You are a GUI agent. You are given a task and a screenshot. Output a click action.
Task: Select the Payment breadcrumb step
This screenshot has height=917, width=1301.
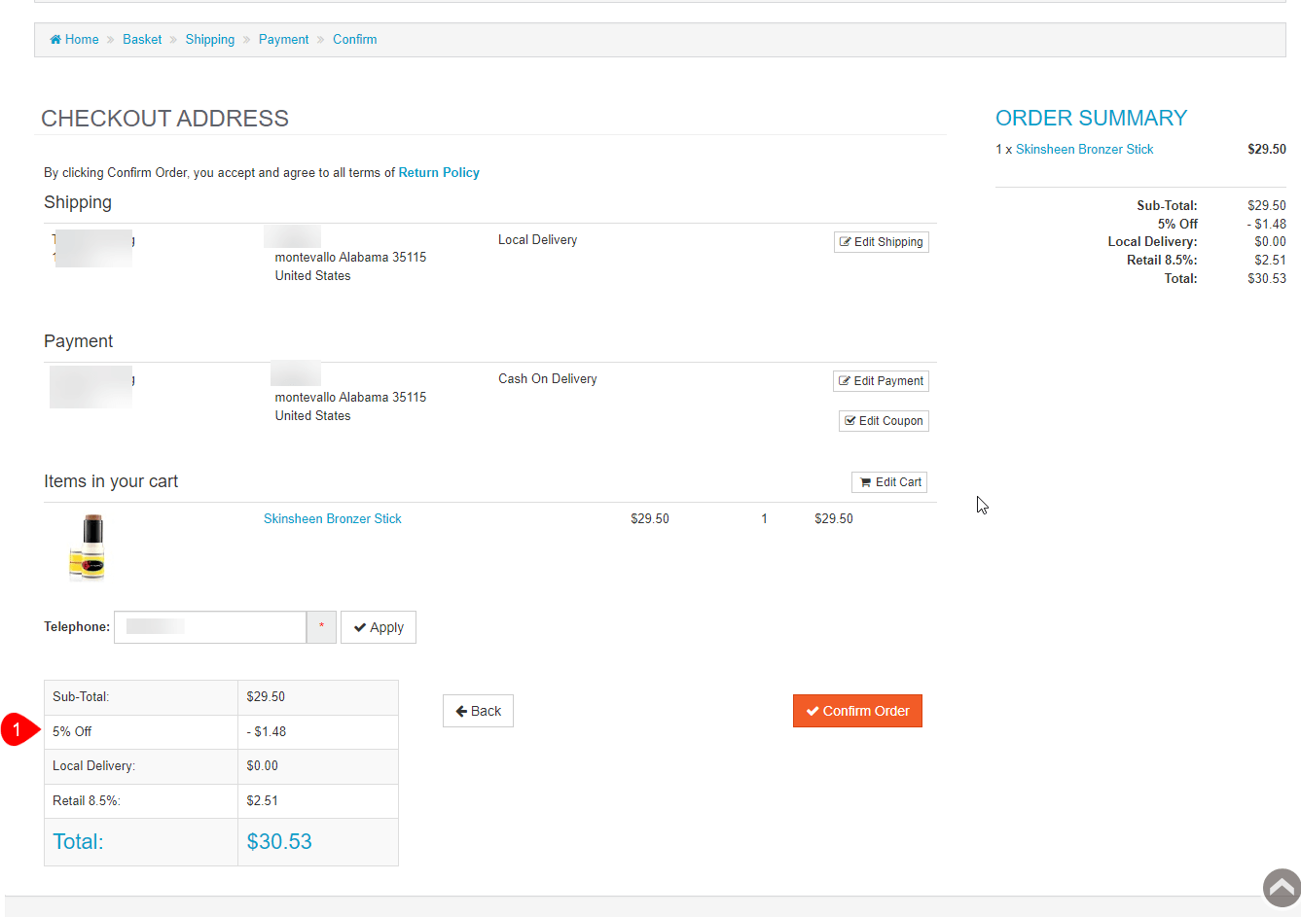pos(283,40)
